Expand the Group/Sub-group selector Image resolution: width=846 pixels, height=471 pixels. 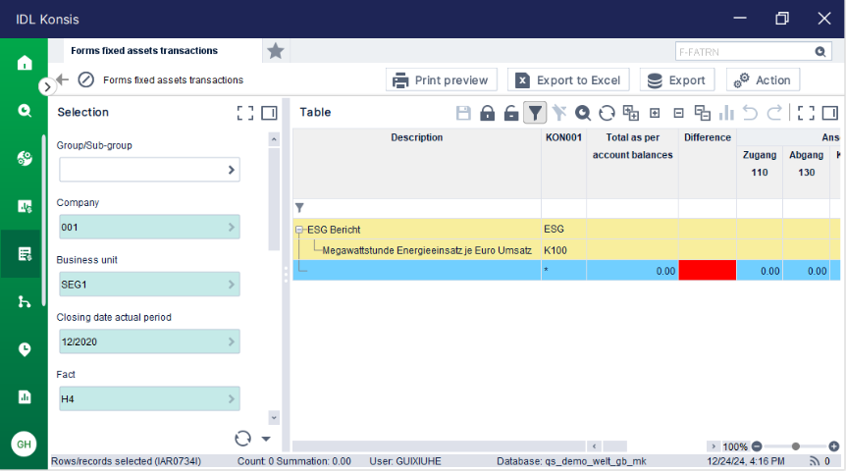pyautogui.click(x=232, y=170)
